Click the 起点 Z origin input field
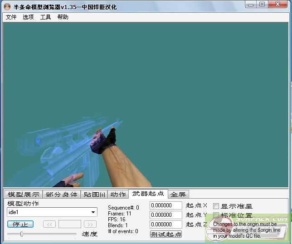This screenshot has height=244, width=292. (165, 224)
